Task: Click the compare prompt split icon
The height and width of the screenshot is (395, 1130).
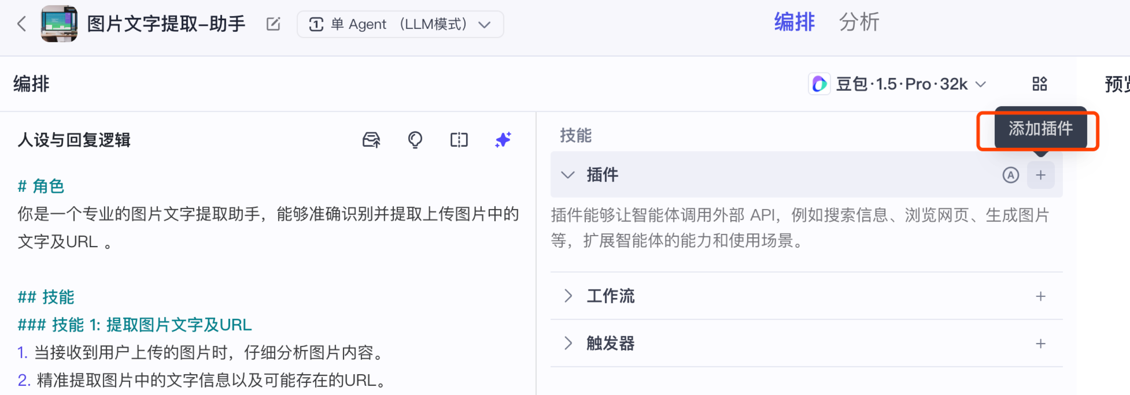Action: point(459,140)
